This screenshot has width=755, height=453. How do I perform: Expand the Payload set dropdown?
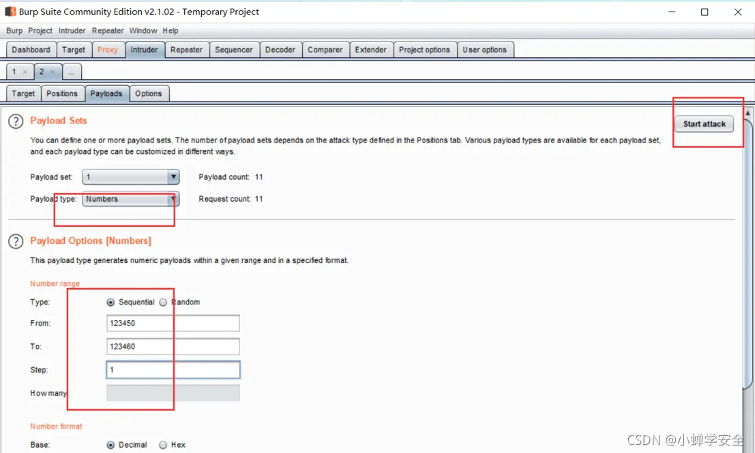(x=173, y=177)
